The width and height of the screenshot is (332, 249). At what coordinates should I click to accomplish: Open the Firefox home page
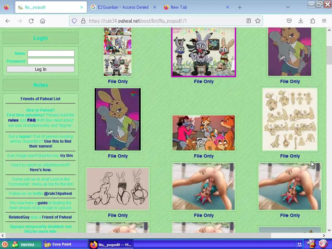[42, 21]
